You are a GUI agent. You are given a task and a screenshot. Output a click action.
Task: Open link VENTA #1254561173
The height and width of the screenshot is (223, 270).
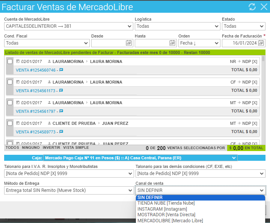click(x=35, y=91)
